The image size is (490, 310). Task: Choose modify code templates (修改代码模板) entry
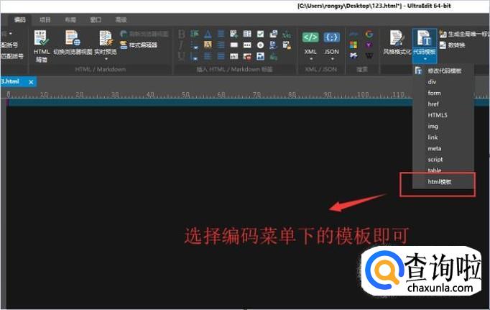443,70
